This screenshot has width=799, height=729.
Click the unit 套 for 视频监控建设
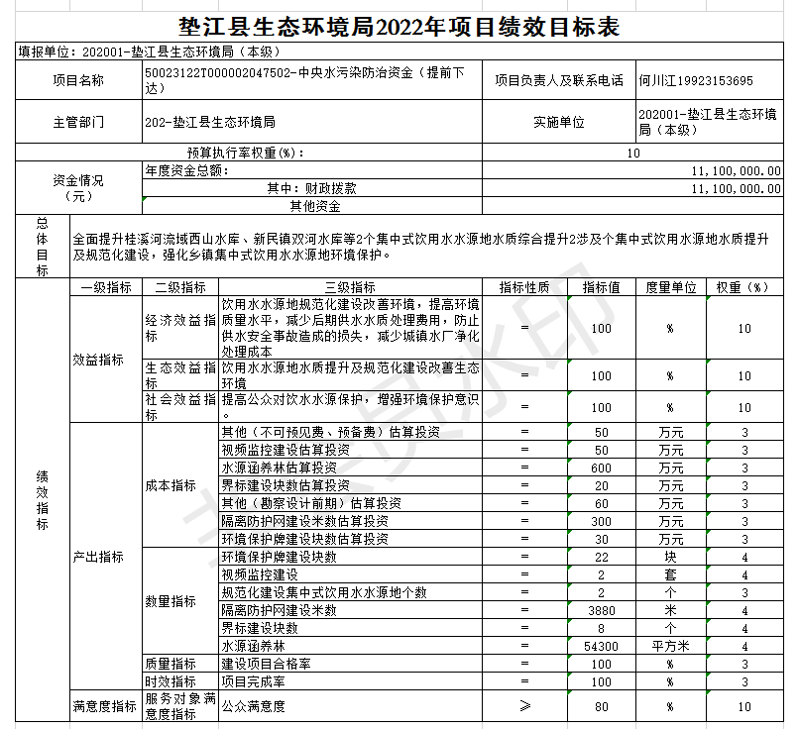point(671,574)
